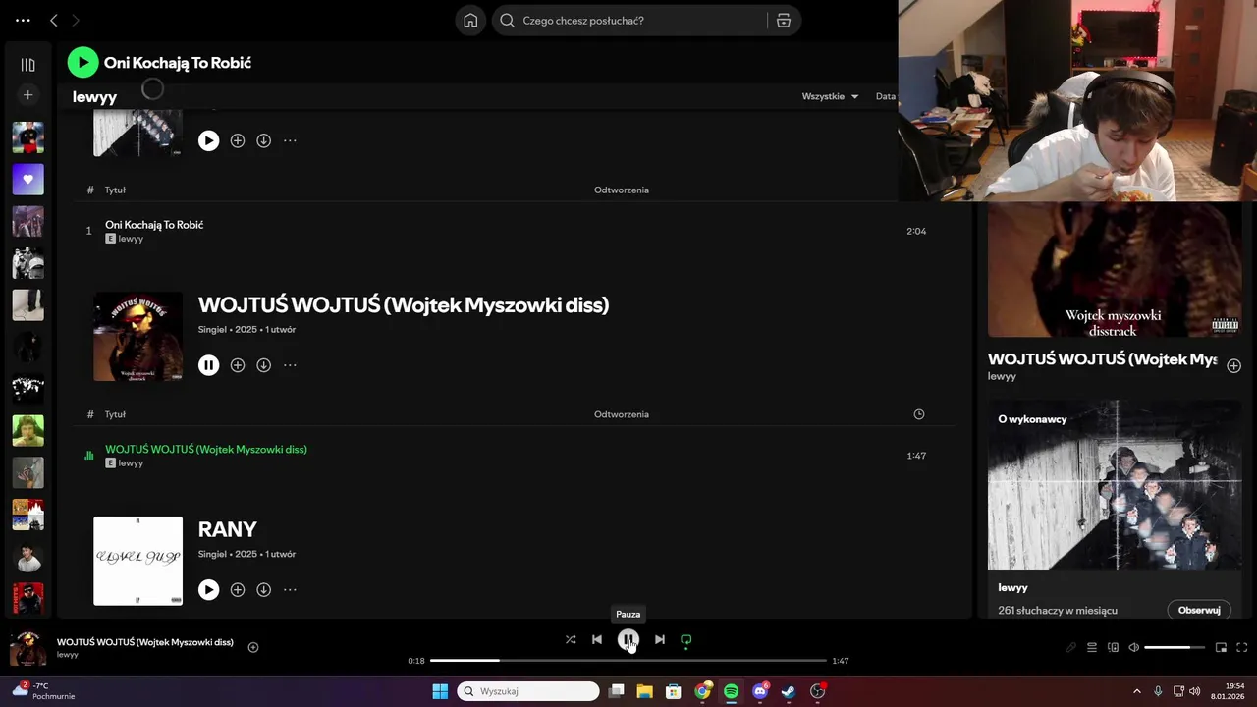Open Your Library icon in sidebar
Image resolution: width=1257 pixels, height=707 pixels.
point(27,65)
